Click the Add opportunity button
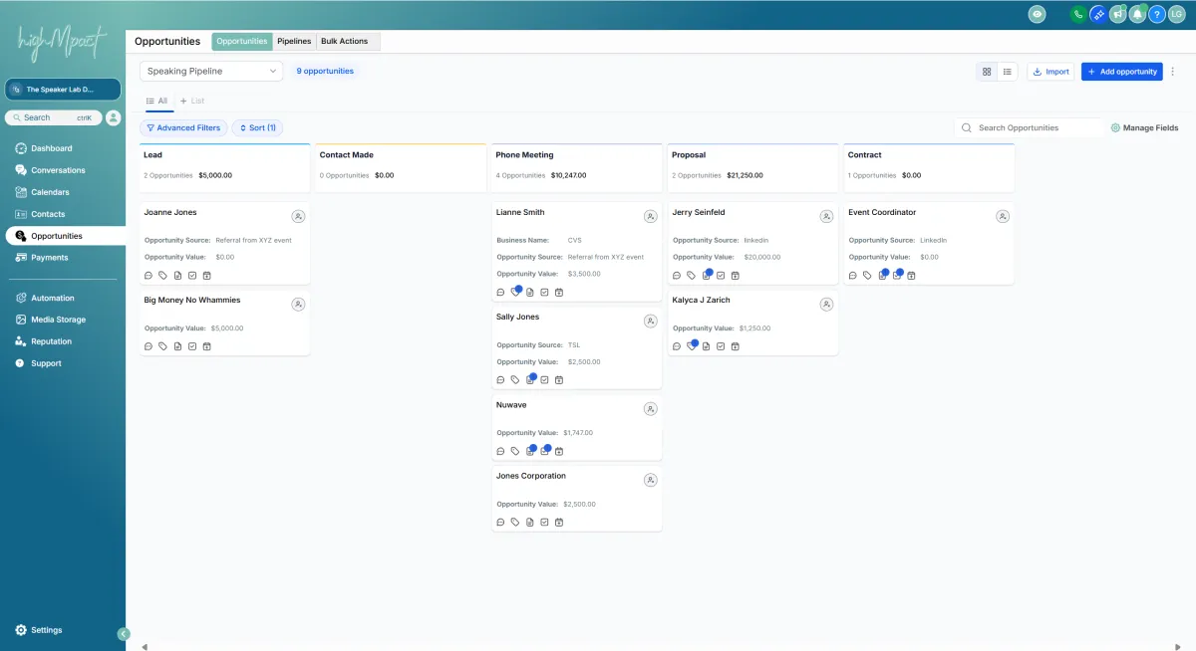The width and height of the screenshot is (1196, 651). [1121, 72]
